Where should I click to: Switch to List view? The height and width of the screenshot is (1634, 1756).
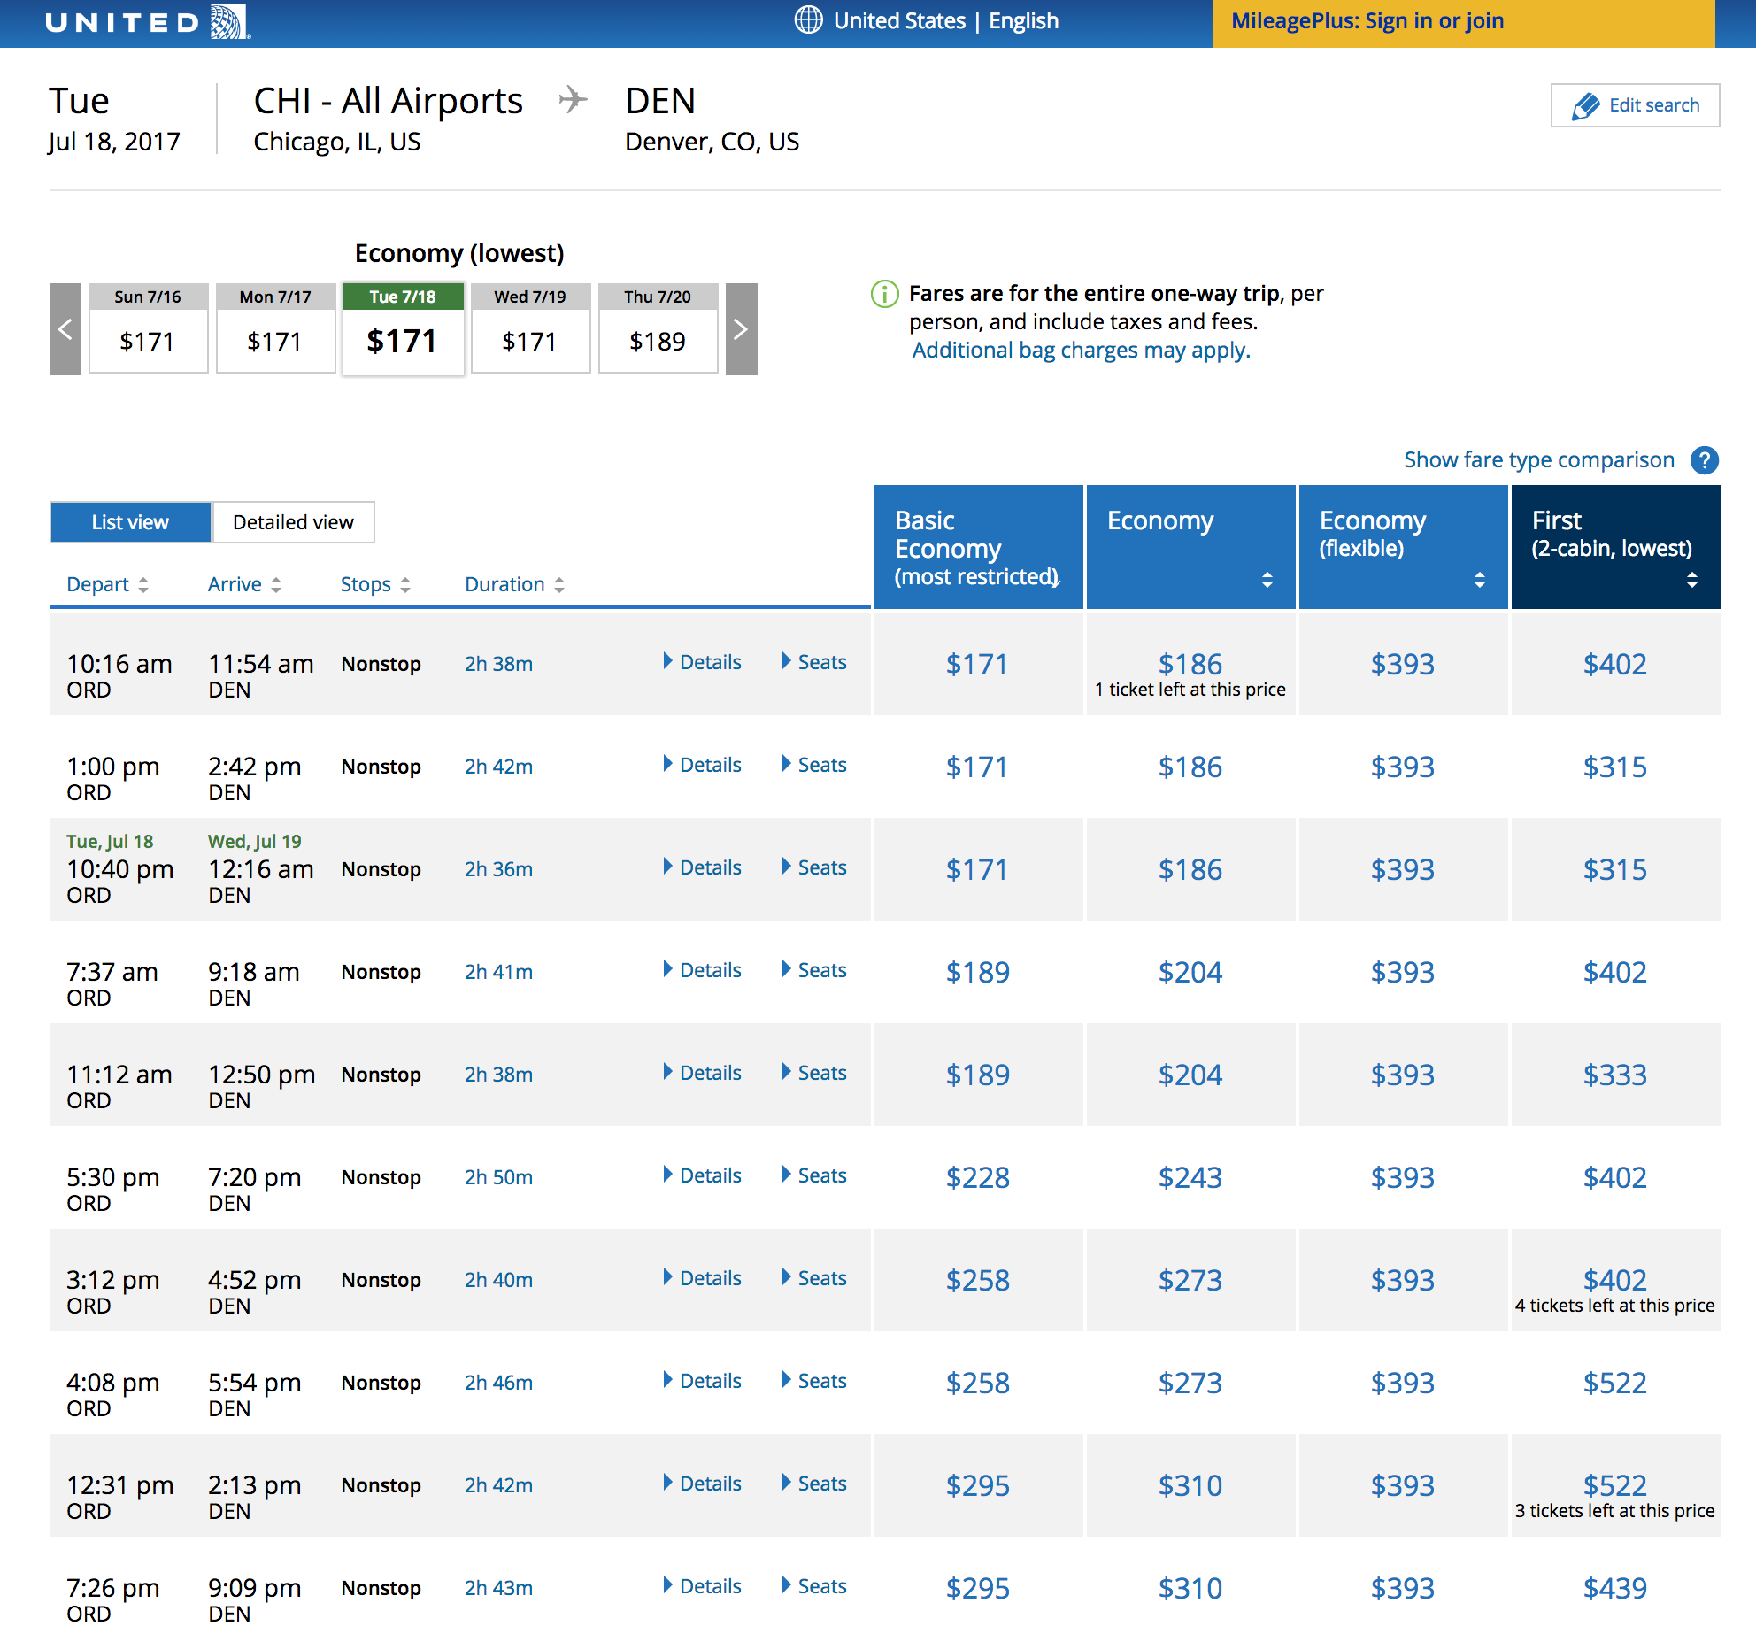pos(130,522)
